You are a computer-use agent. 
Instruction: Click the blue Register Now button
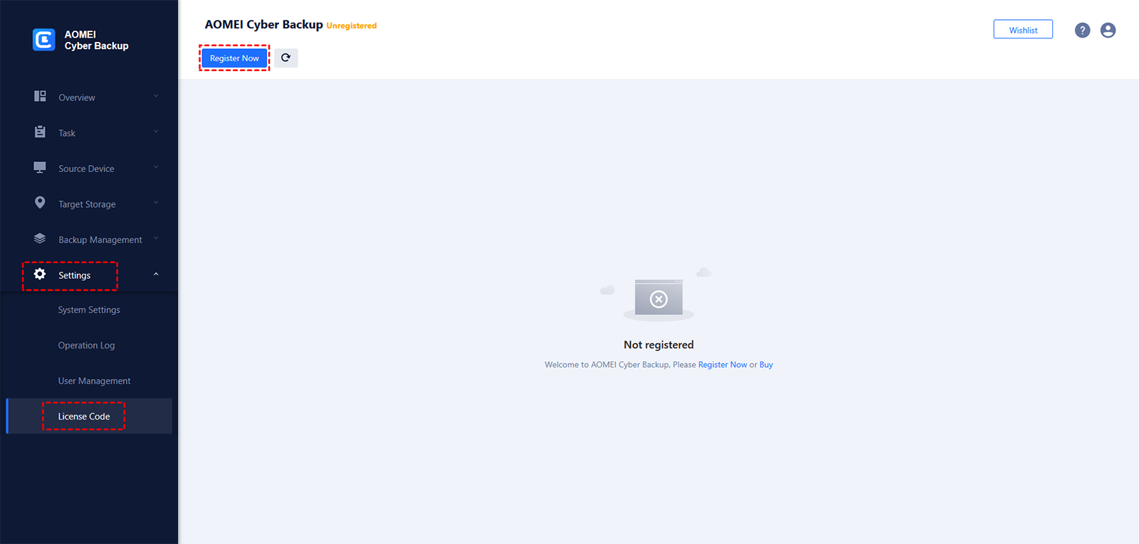(234, 58)
